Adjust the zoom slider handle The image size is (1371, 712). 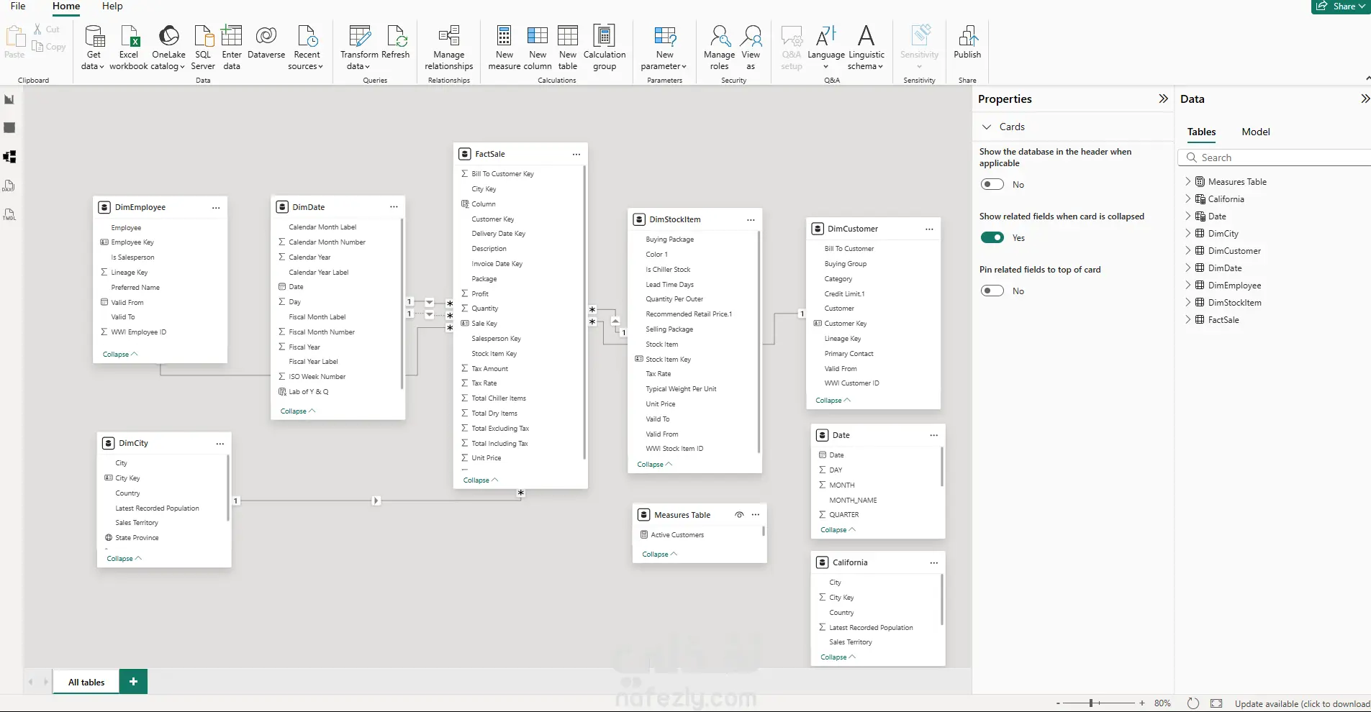click(x=1091, y=703)
